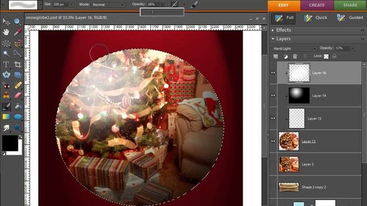The height and width of the screenshot is (206, 367).
Task: Open additional brush options arrow
Action: pyautogui.click(x=185, y=5)
